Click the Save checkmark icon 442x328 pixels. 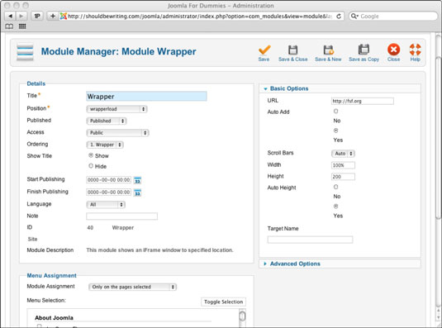pyautogui.click(x=264, y=50)
